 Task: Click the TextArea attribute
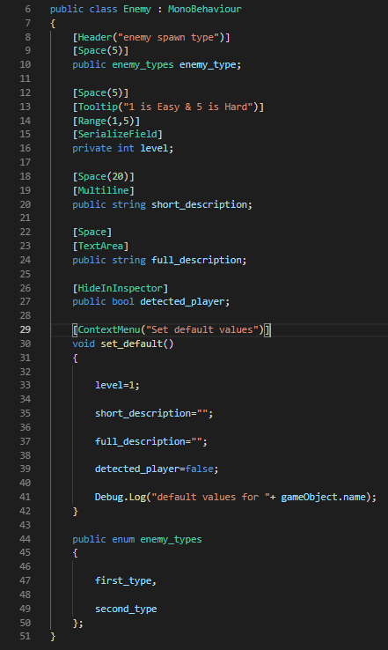(100, 247)
